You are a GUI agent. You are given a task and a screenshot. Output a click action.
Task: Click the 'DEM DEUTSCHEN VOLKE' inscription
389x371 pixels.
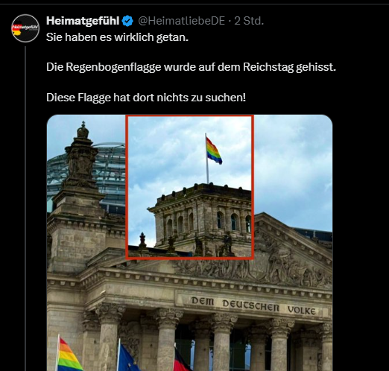253,305
